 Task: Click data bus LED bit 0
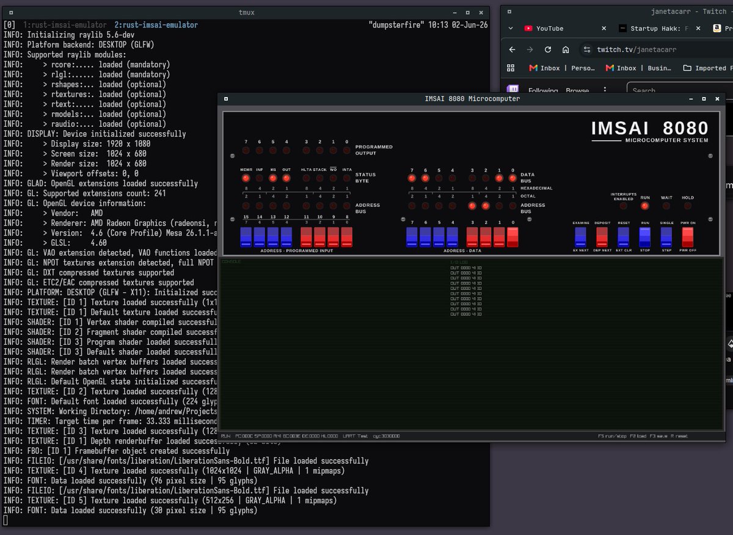512,178
